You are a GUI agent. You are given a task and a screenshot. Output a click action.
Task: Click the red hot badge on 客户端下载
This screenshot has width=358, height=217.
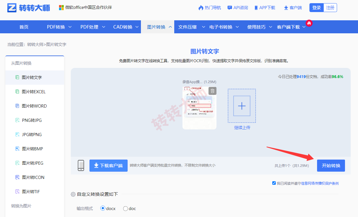pos(309,23)
